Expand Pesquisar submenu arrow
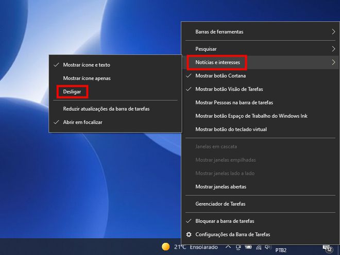The height and width of the screenshot is (255, 340). (x=333, y=49)
